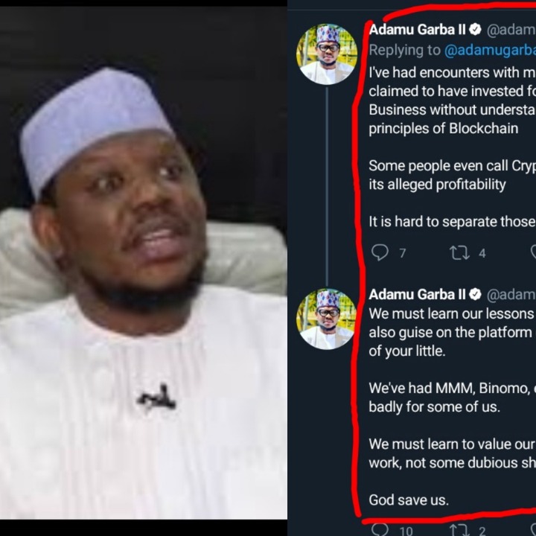536x536 pixels.
Task: Click the @adam handle on the first tweet
Action: [511, 31]
